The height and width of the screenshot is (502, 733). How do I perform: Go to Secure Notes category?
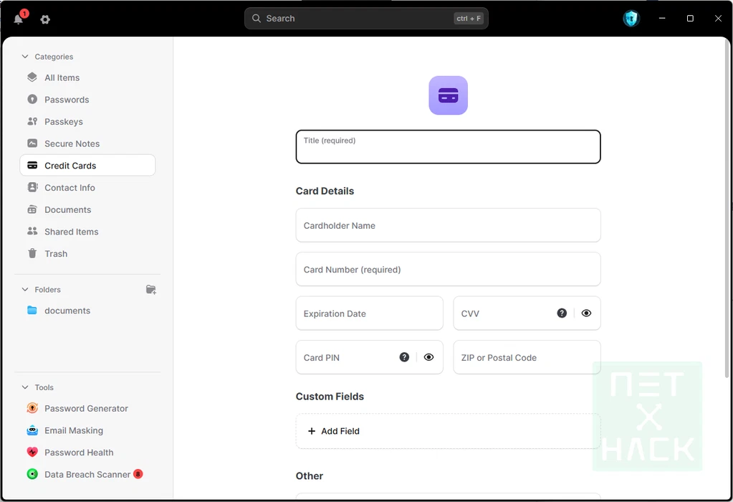click(x=72, y=144)
